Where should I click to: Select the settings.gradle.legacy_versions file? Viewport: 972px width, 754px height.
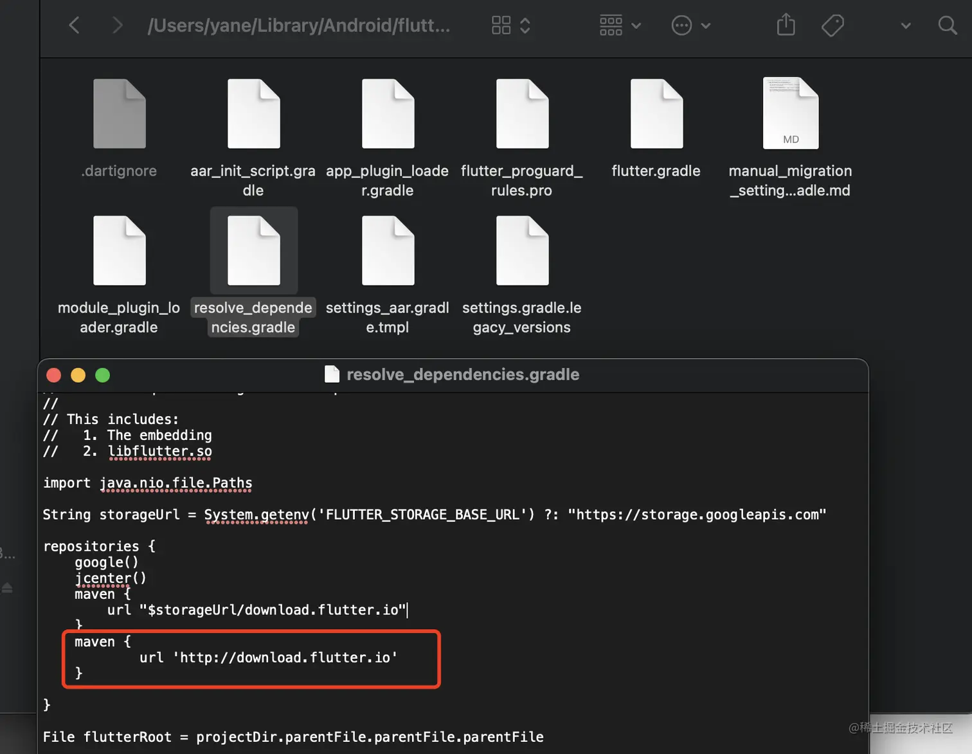click(x=521, y=250)
